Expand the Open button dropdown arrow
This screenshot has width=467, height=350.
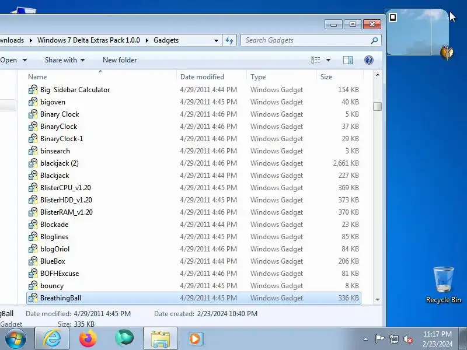25,60
